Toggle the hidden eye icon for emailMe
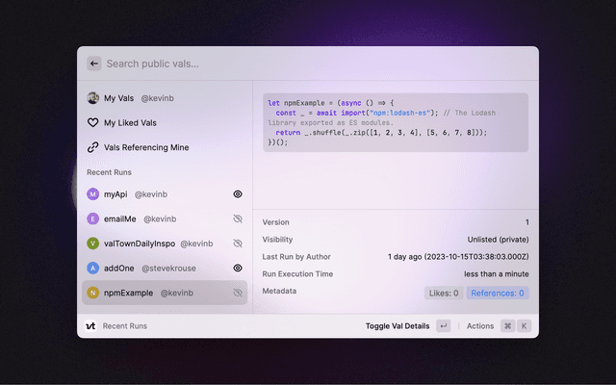The width and height of the screenshot is (616, 385). (x=238, y=219)
